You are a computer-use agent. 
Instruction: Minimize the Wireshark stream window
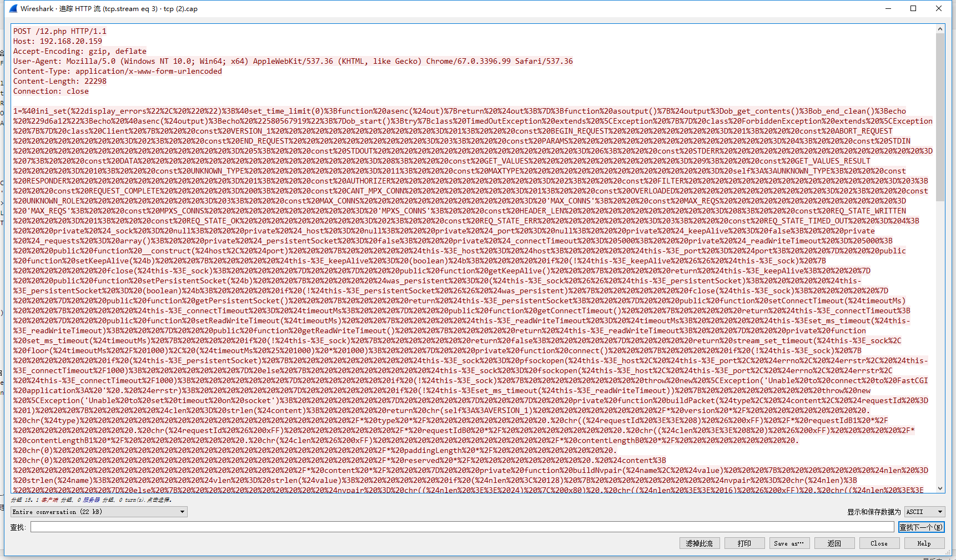(888, 8)
